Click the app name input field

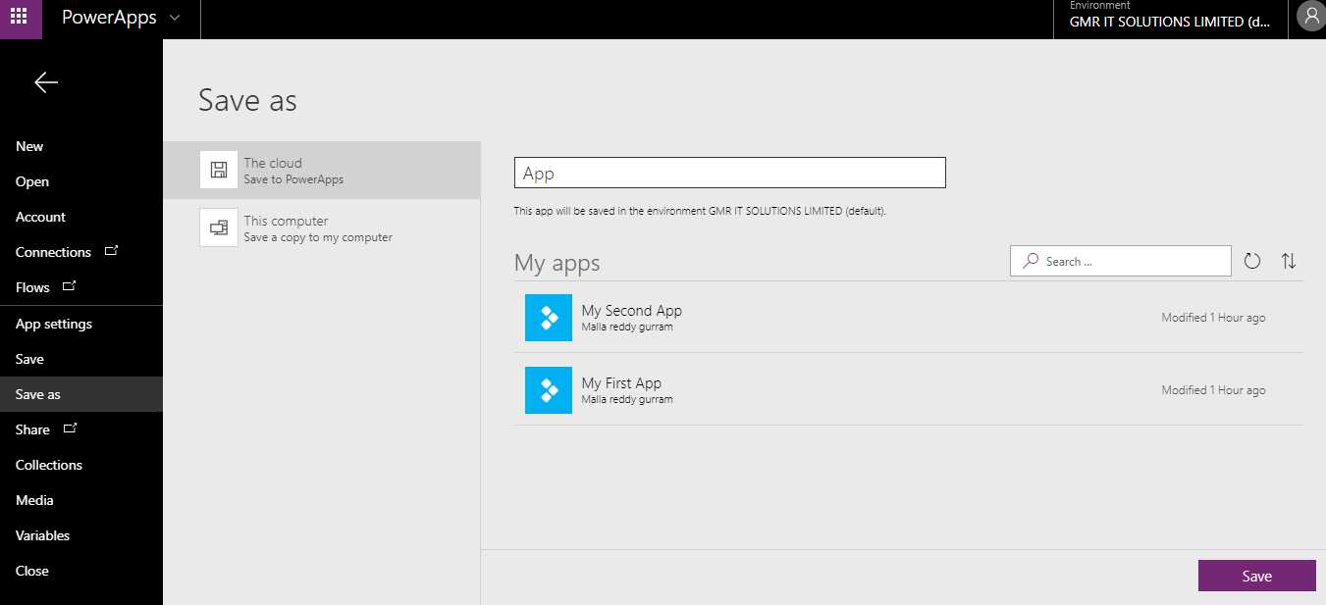pyautogui.click(x=729, y=173)
